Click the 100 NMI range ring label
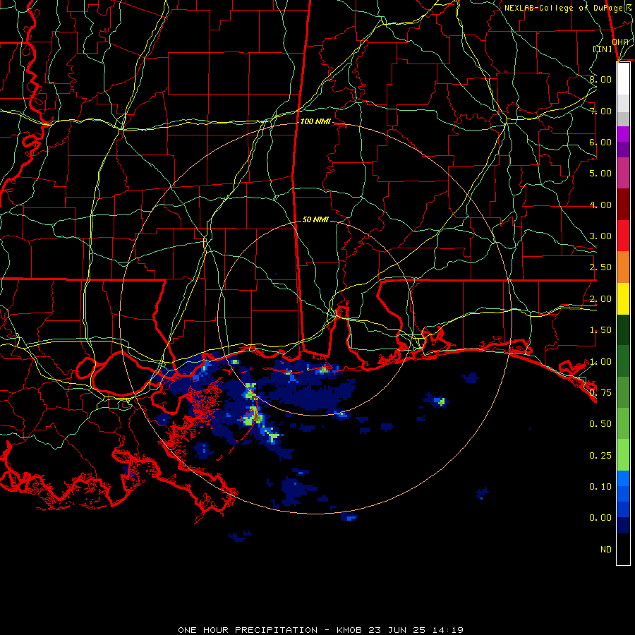This screenshot has width=635, height=635. (315, 121)
